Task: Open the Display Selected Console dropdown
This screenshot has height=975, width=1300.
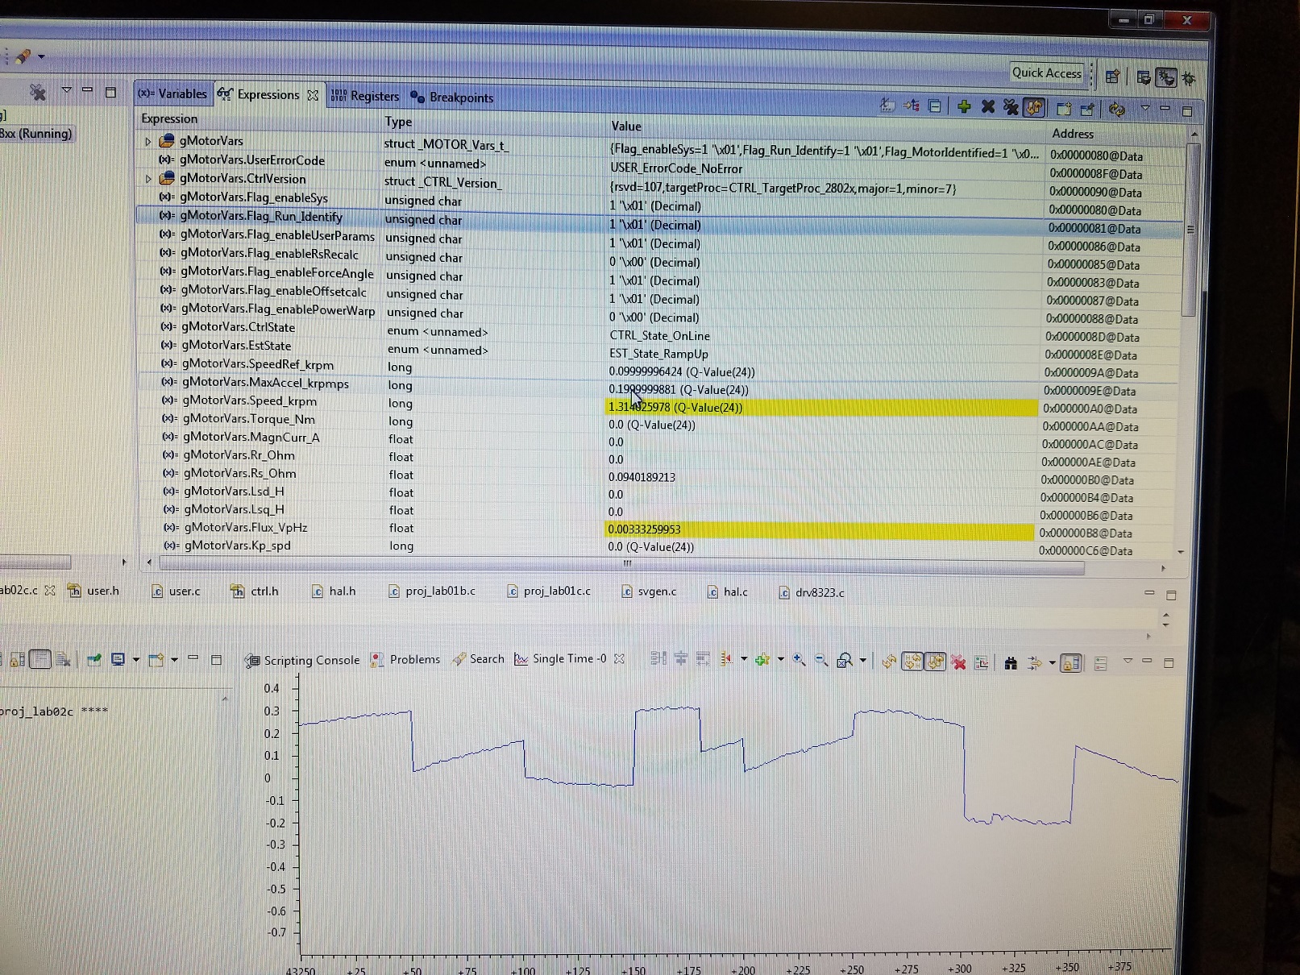Action: (135, 660)
